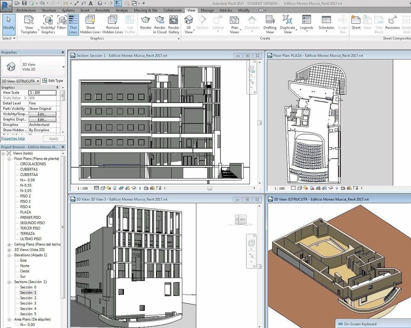The width and height of the screenshot is (411, 328).
Task: Click the View Scale input field
Action: click(43, 93)
